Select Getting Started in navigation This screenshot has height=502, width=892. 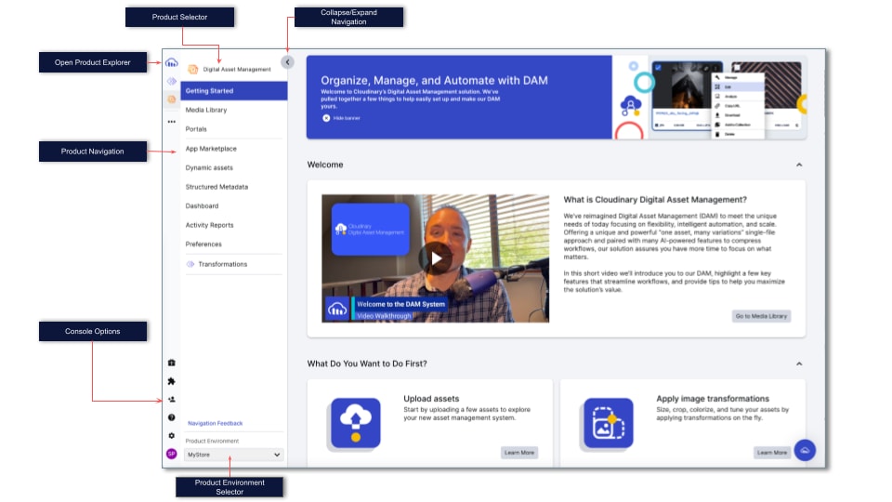tap(234, 91)
